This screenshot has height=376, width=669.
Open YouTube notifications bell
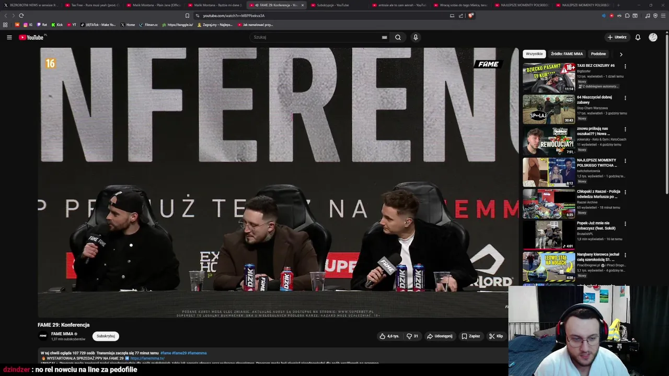tap(638, 37)
